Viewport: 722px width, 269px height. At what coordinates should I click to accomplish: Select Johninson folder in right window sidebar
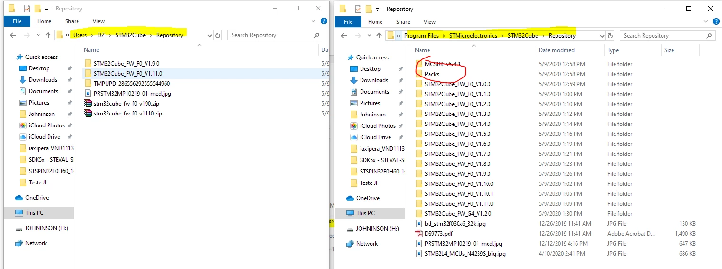tap(372, 115)
